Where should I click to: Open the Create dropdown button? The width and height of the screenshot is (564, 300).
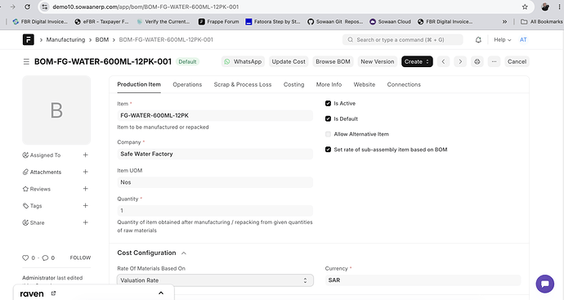click(x=417, y=61)
